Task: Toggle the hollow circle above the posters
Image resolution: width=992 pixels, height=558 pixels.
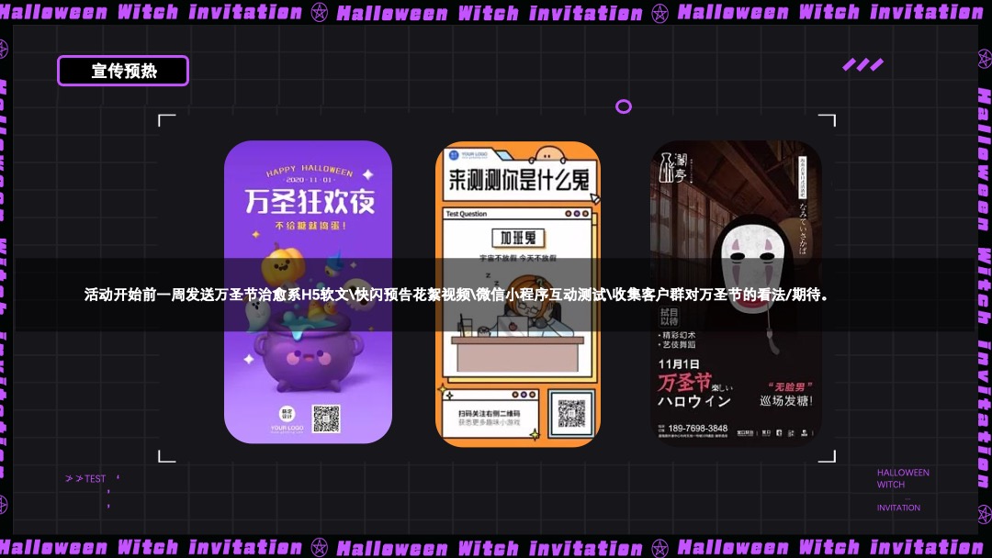Action: (x=624, y=106)
